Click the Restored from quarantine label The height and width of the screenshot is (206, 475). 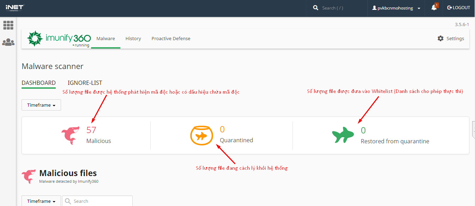point(395,141)
